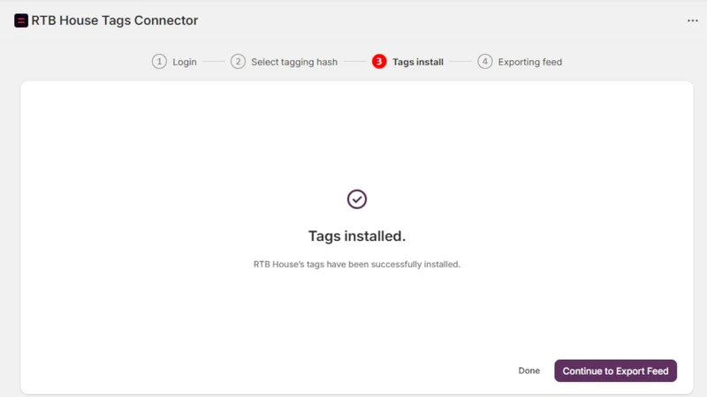Click the success checkmark icon
Image resolution: width=707 pixels, height=397 pixels.
pos(357,199)
